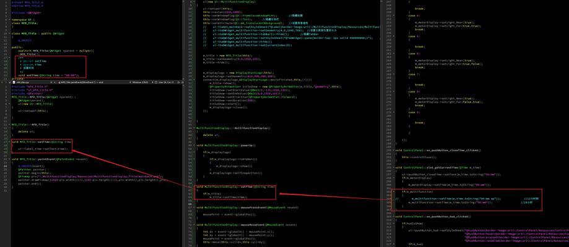Collapse the mouseMoveEvent function fold
569x247 pixels.
(195, 225)
